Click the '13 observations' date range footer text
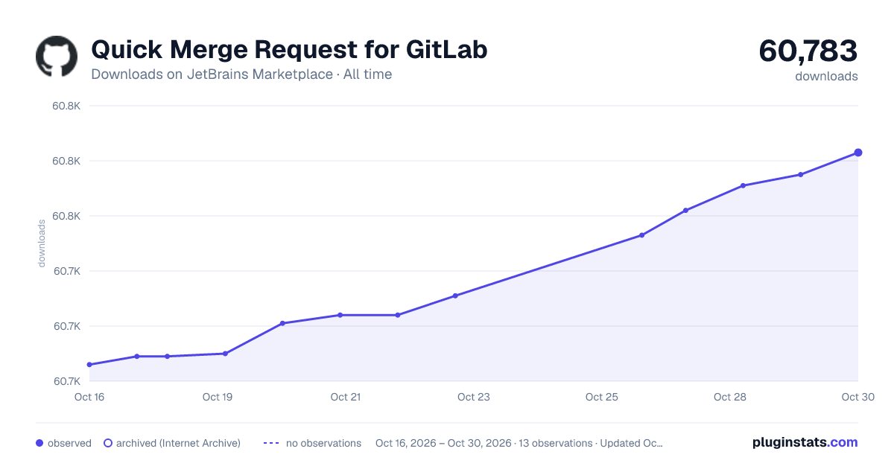This screenshot has height=469, width=894. (519, 443)
